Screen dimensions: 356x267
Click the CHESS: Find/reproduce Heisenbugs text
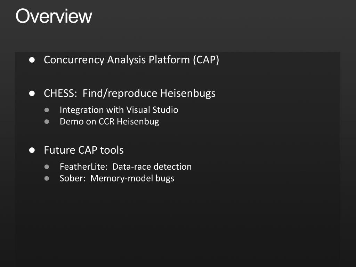130,94
